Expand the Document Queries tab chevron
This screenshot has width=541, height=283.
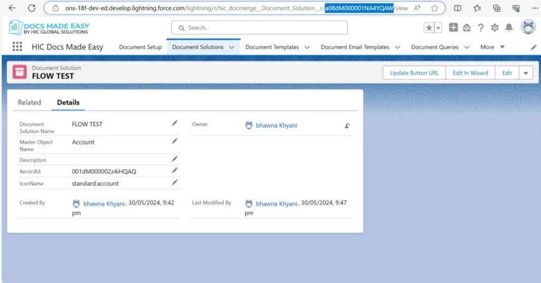(467, 47)
